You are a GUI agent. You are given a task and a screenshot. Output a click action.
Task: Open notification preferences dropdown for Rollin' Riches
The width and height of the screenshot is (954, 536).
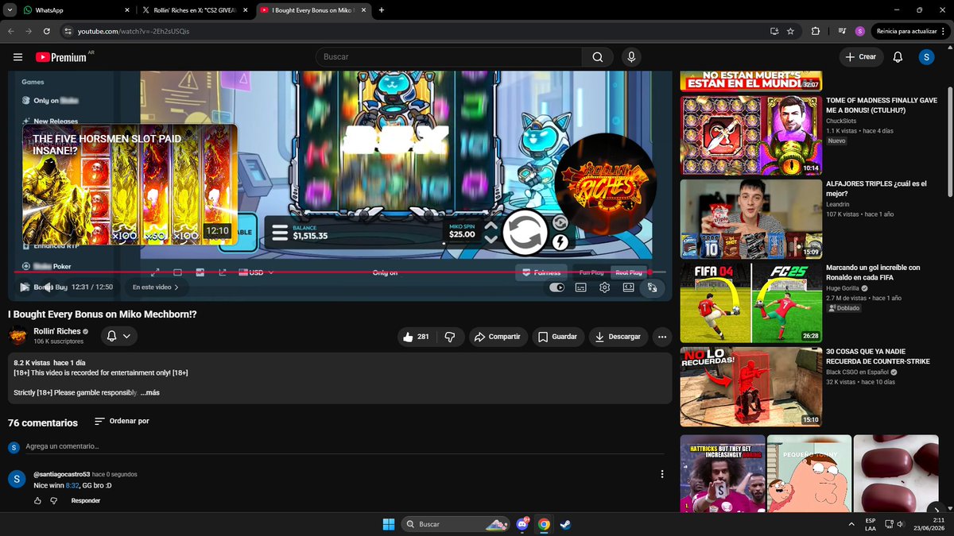(119, 337)
